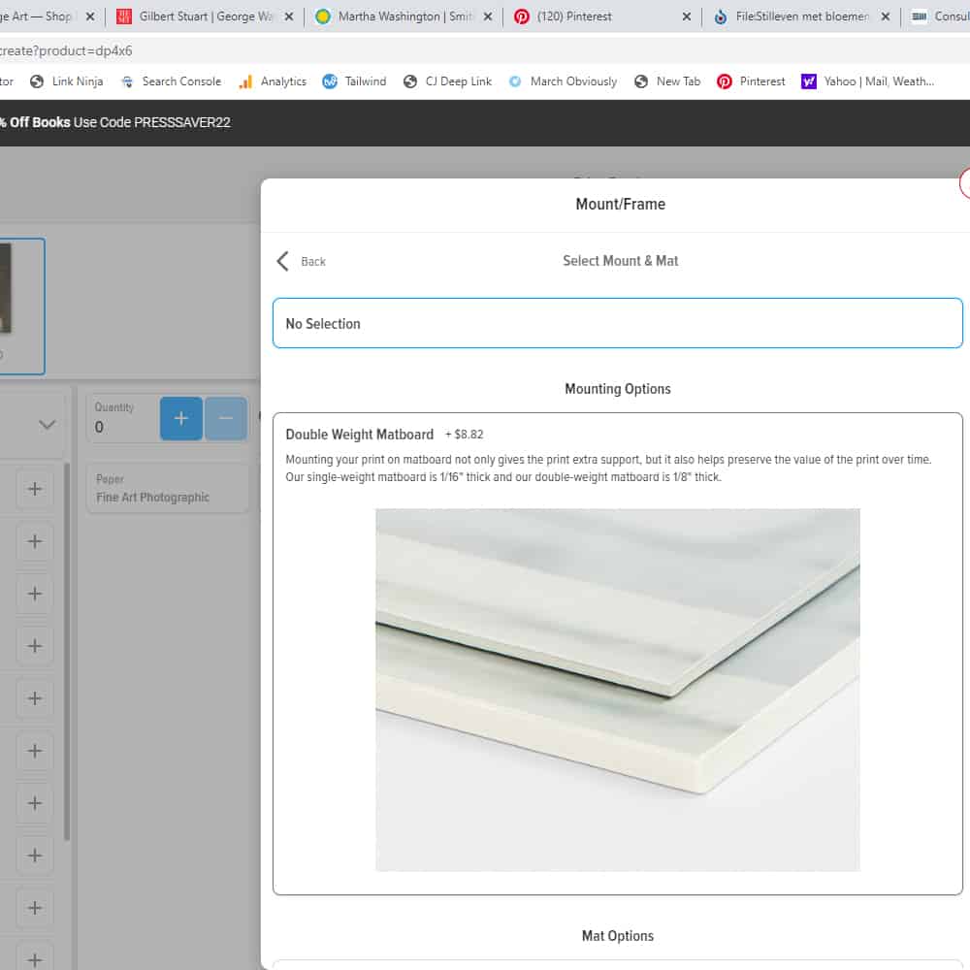The width and height of the screenshot is (970, 970).
Task: Open the Yahoo Mail bookmark
Action: 868,81
